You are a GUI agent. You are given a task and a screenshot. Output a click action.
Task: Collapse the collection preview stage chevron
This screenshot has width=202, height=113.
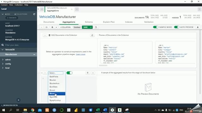45,35
